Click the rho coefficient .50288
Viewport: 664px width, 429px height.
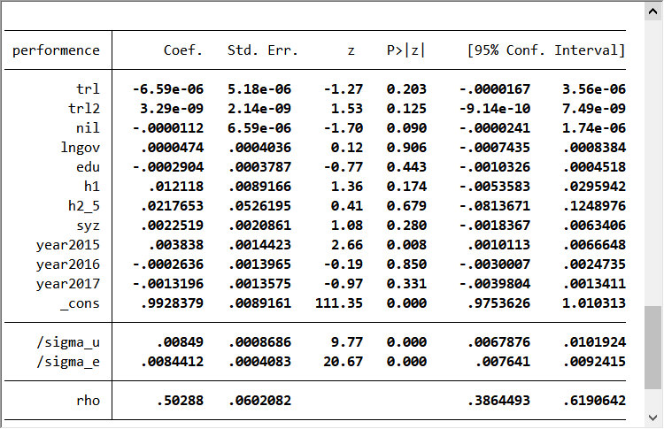[183, 401]
